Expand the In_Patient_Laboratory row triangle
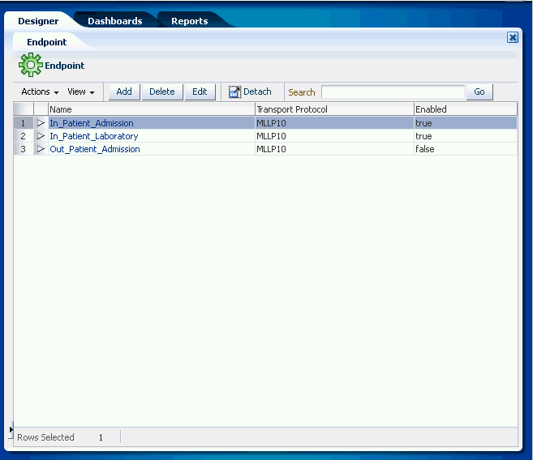 pyautogui.click(x=41, y=136)
